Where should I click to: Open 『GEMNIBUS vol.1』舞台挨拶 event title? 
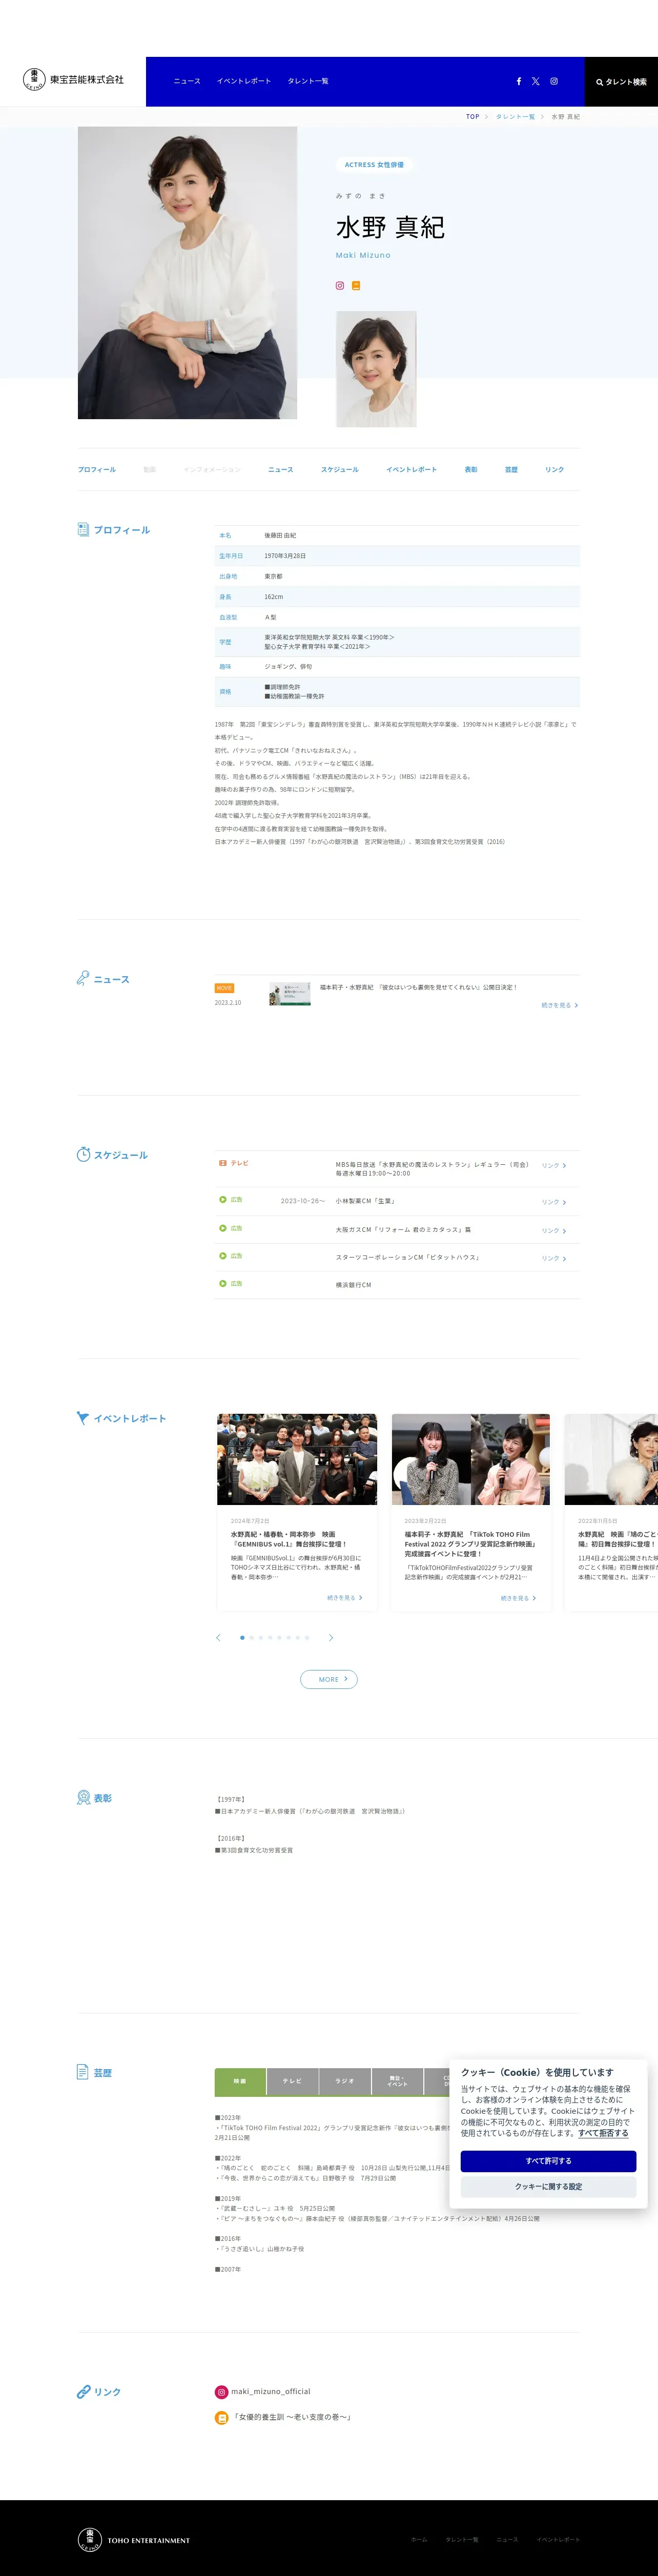[289, 1539]
